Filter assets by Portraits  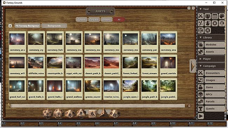(x=94, y=20)
